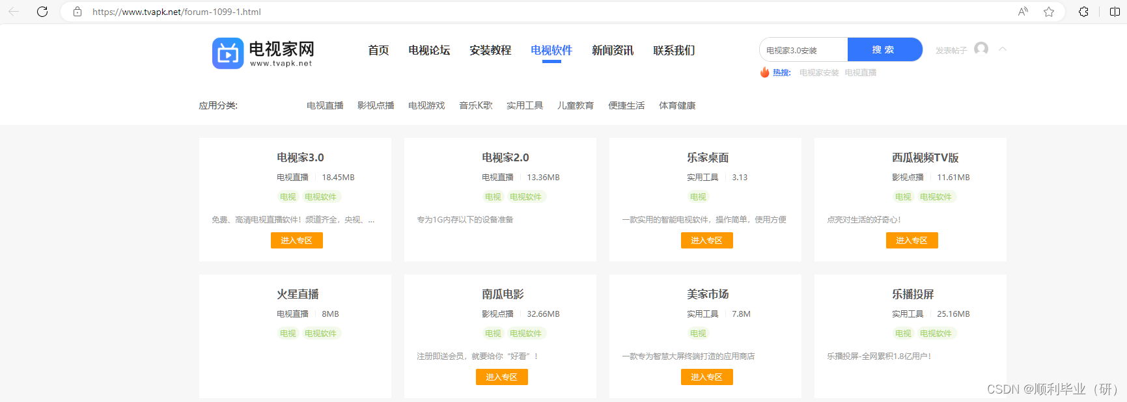Click the browser back arrow

pyautogui.click(x=14, y=12)
